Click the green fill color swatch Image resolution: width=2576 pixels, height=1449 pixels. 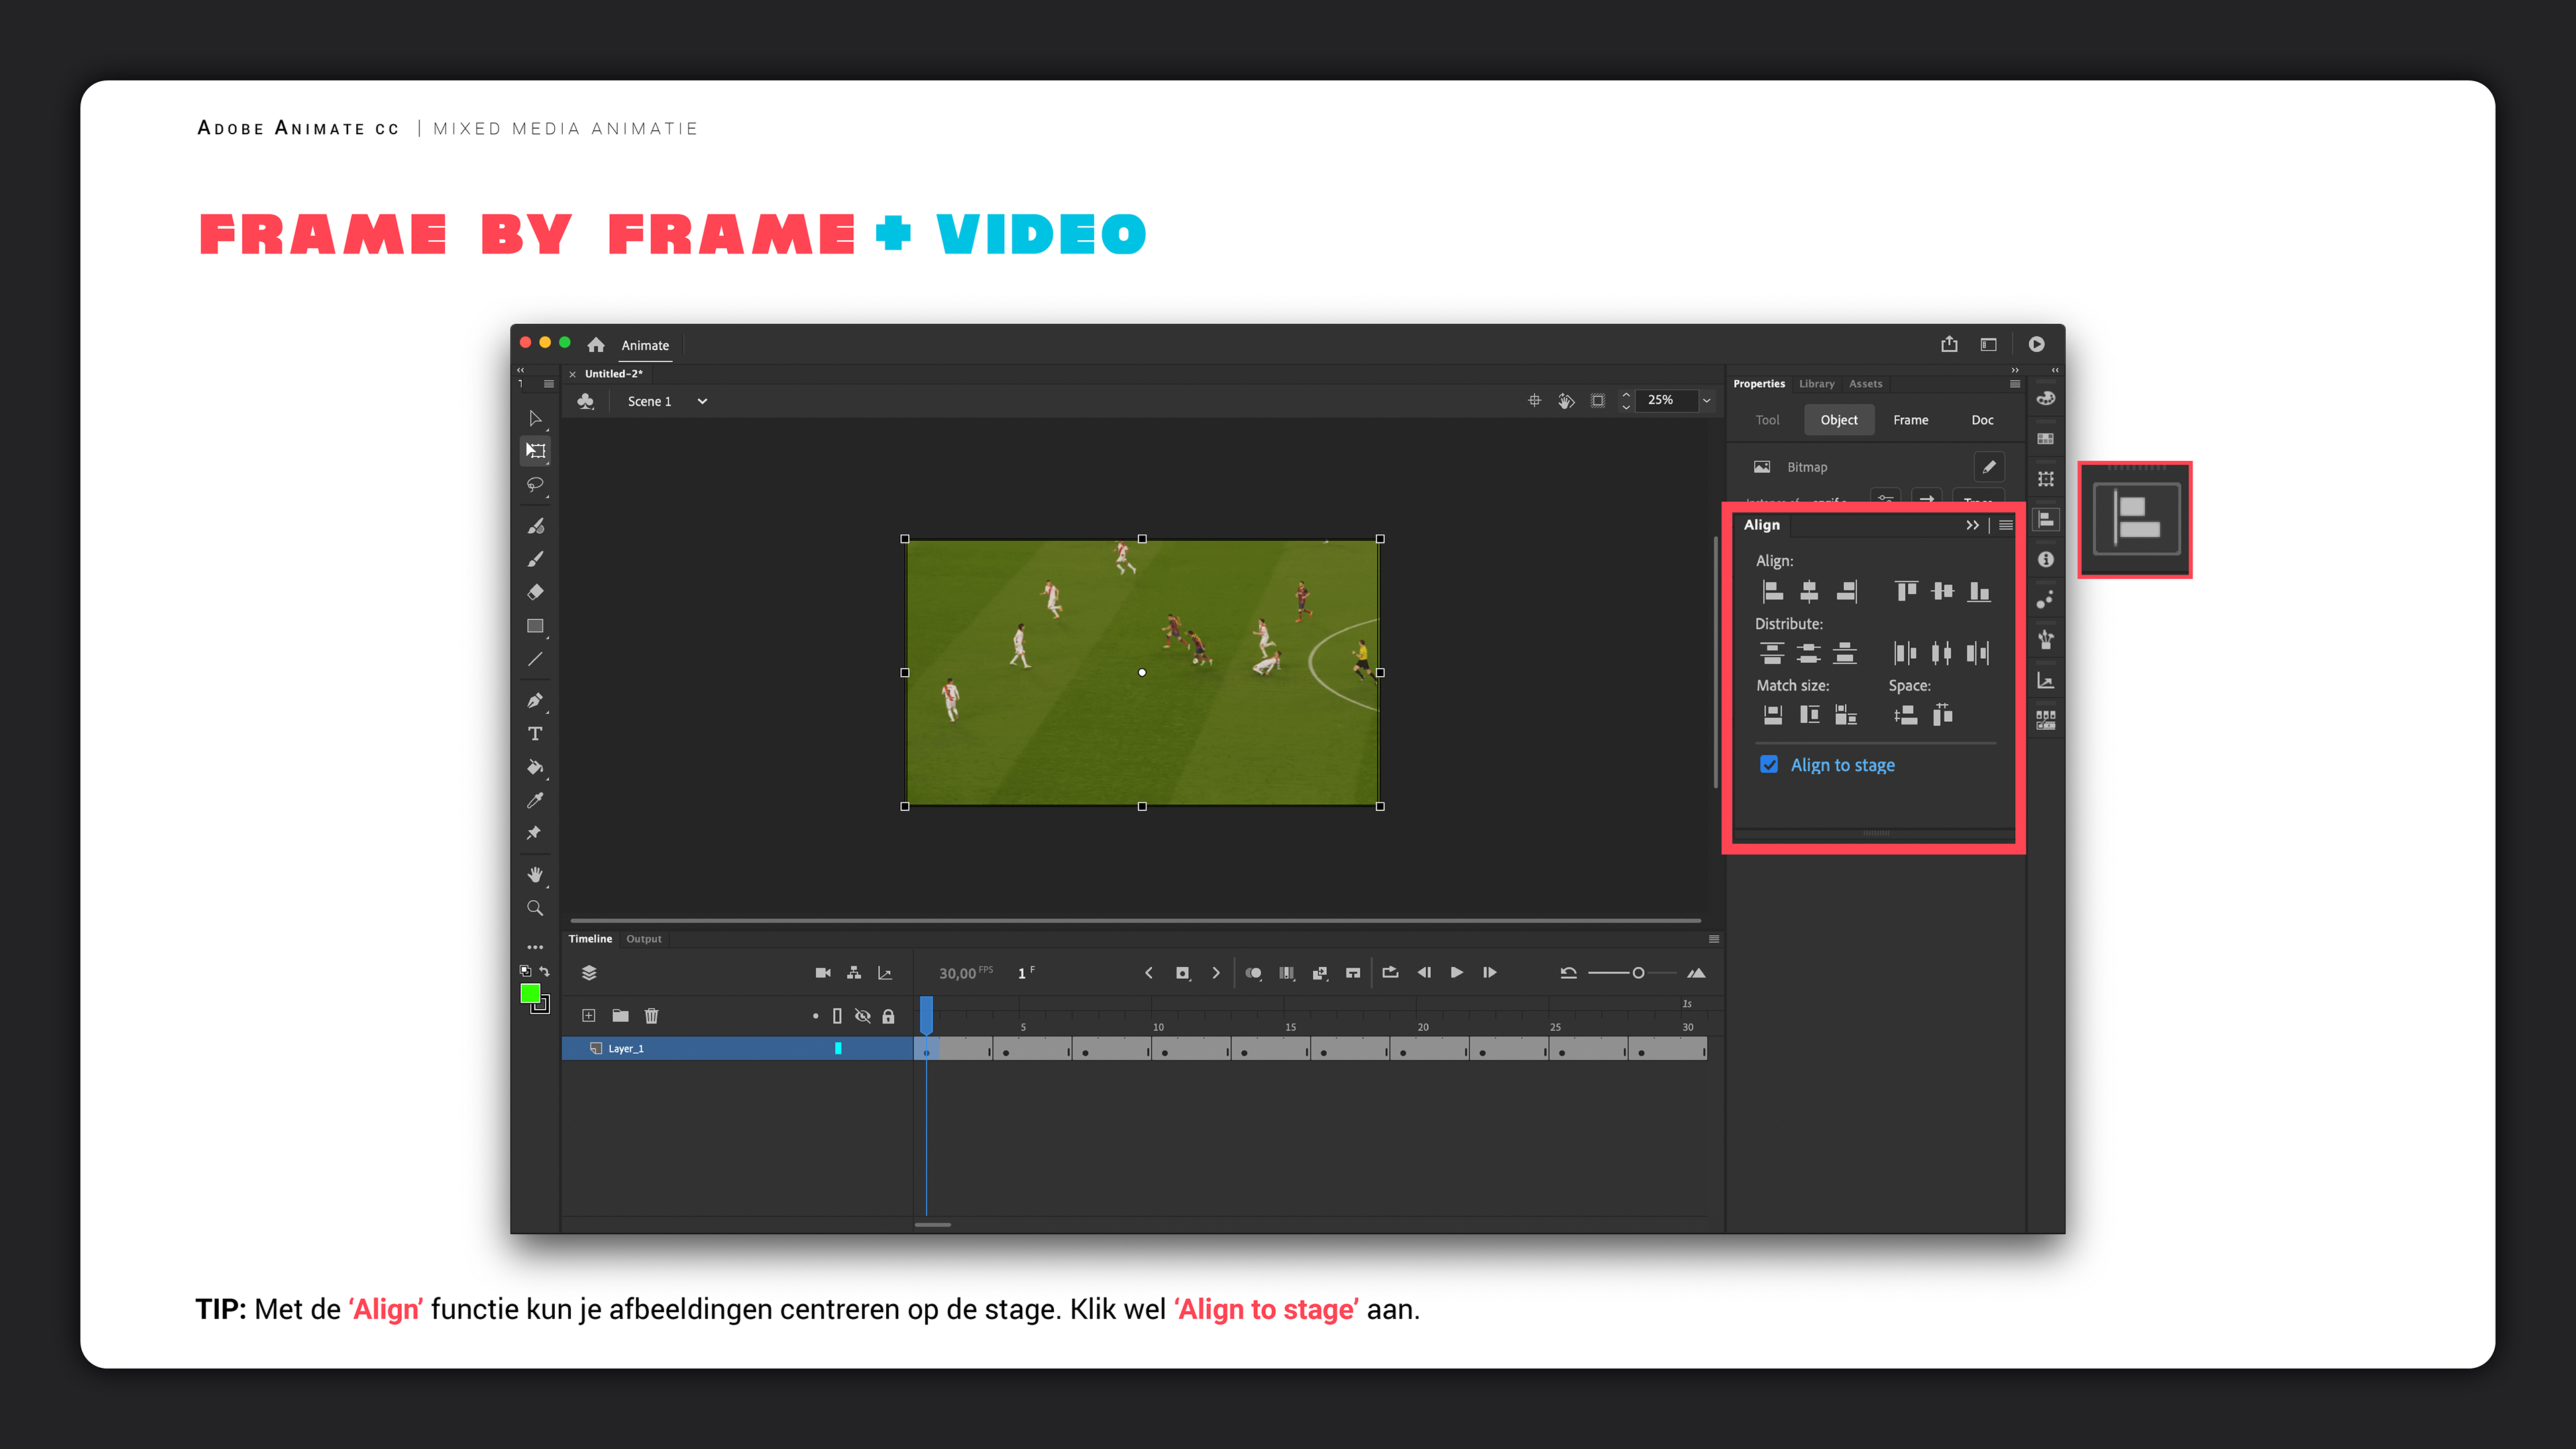pyautogui.click(x=530, y=993)
